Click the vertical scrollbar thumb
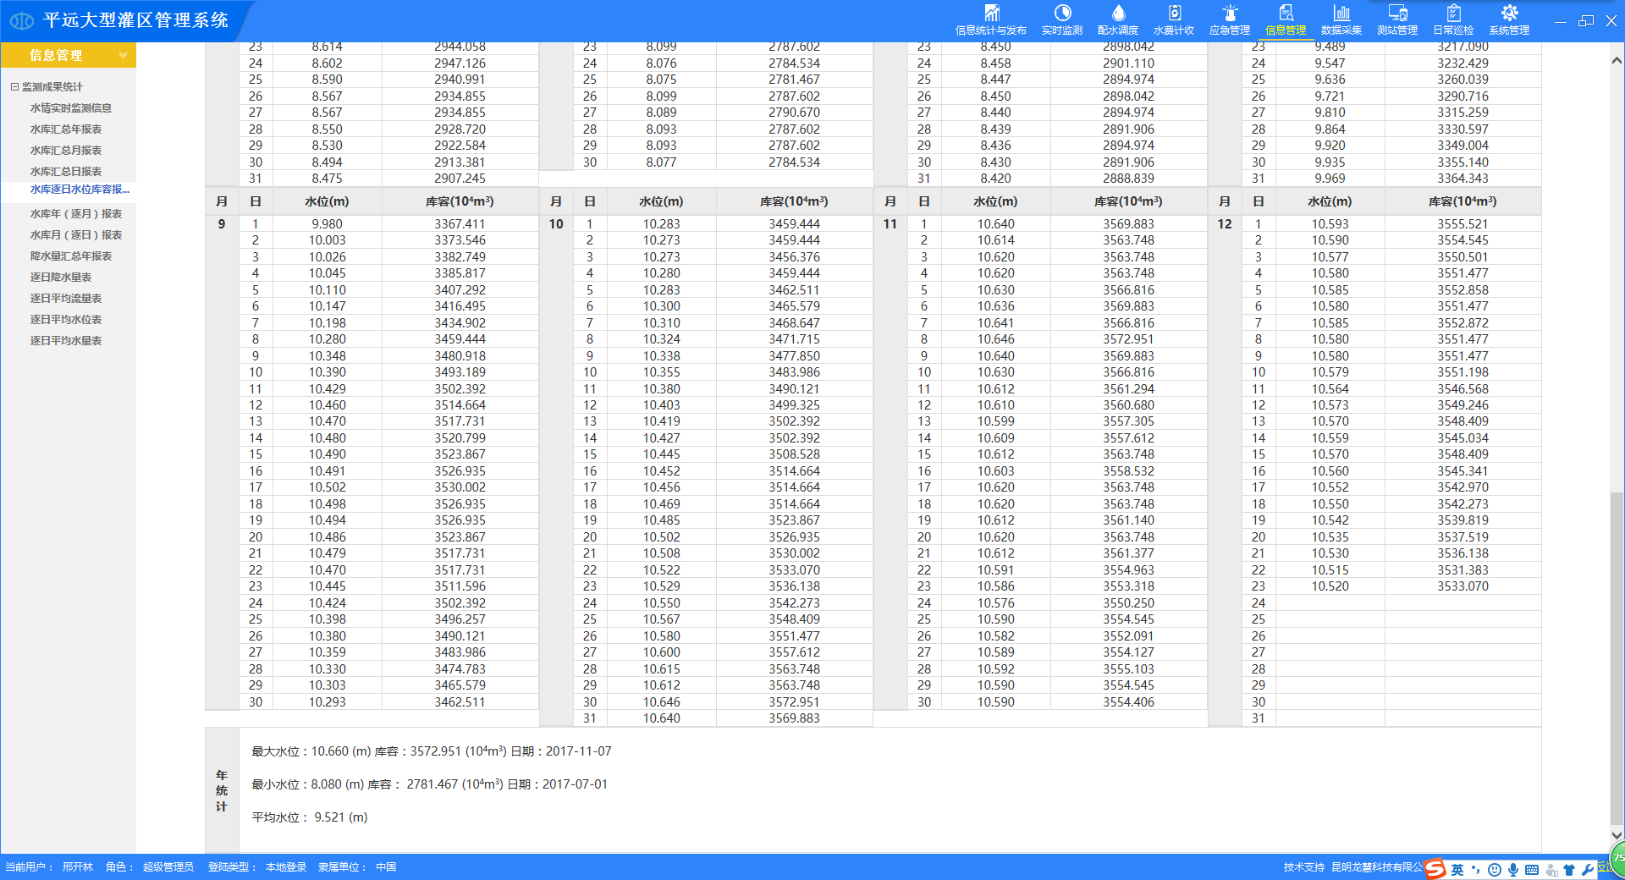 click(1617, 660)
